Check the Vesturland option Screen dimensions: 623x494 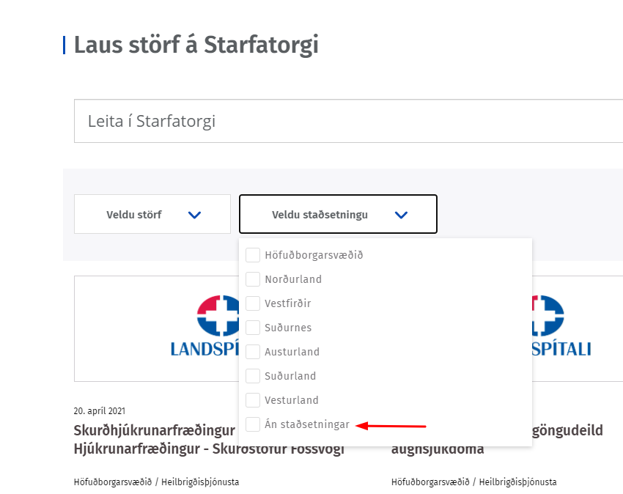coord(253,400)
